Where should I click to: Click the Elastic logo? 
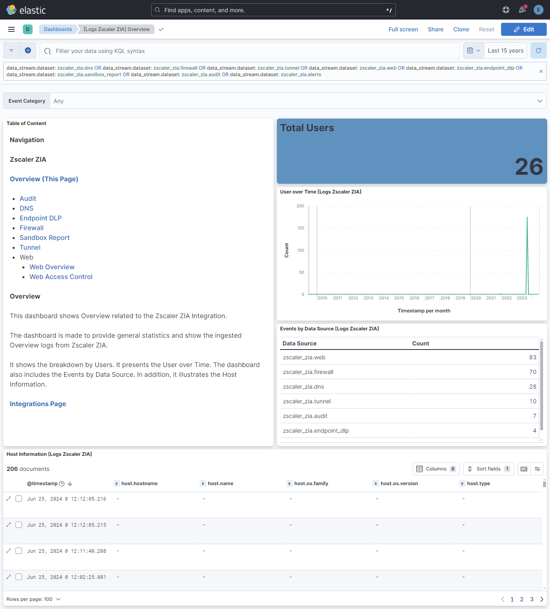(26, 10)
